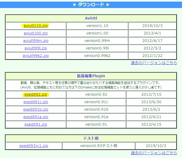Click the 2013/4/21 date

click(151, 117)
